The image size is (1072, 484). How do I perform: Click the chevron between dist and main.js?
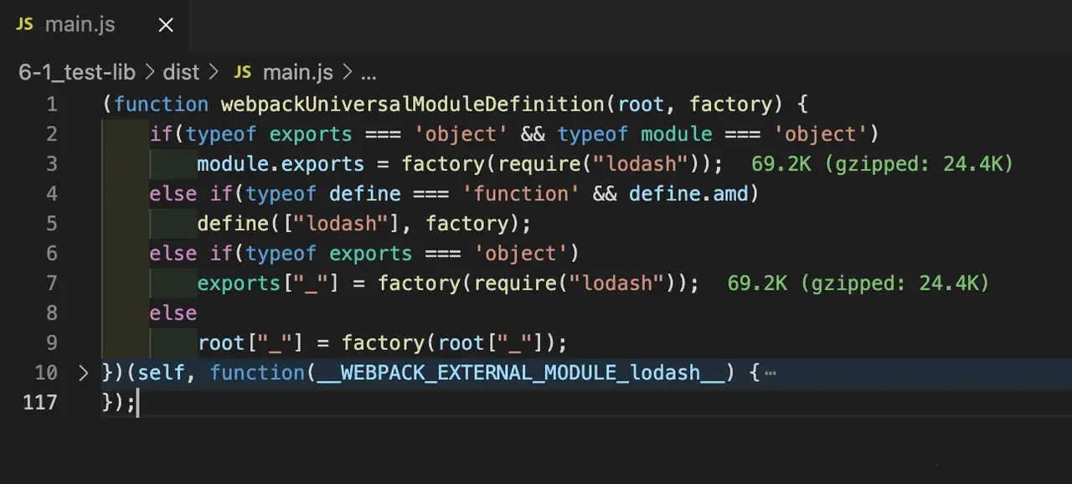(214, 73)
